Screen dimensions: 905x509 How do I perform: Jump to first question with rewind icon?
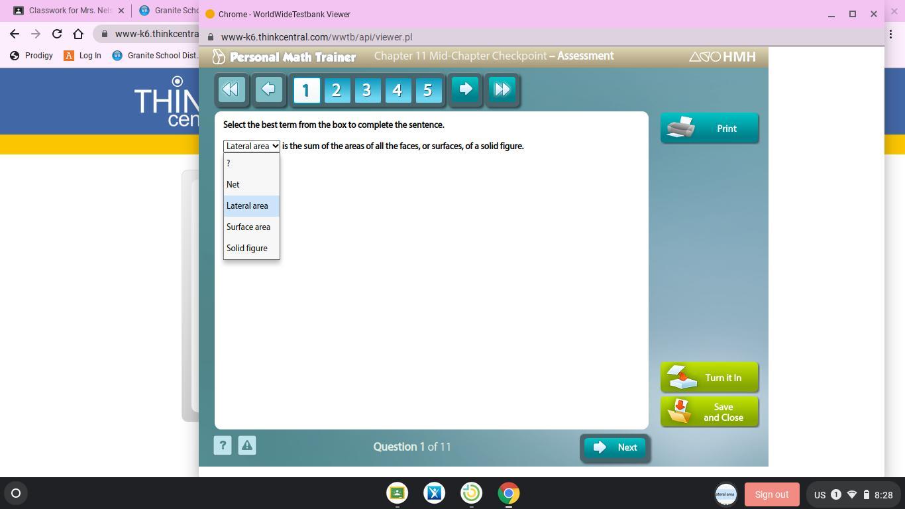231,89
